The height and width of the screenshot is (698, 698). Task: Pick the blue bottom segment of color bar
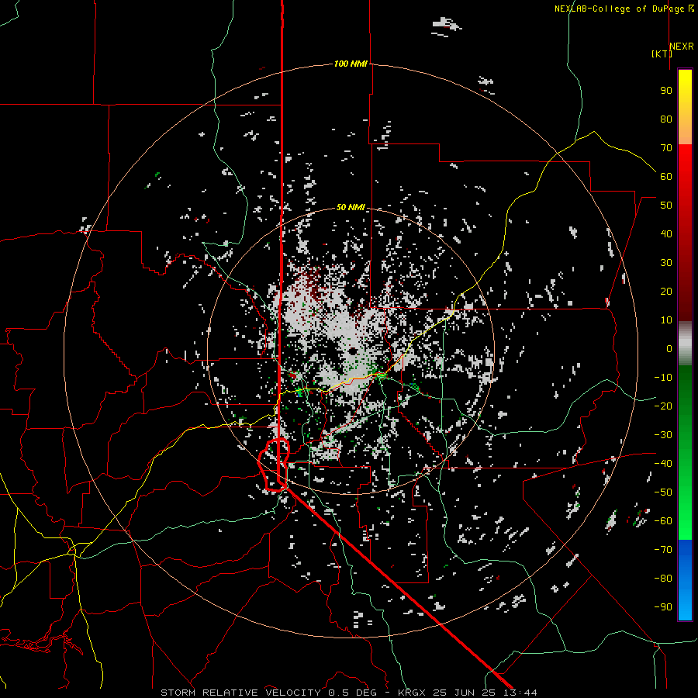pos(685,579)
